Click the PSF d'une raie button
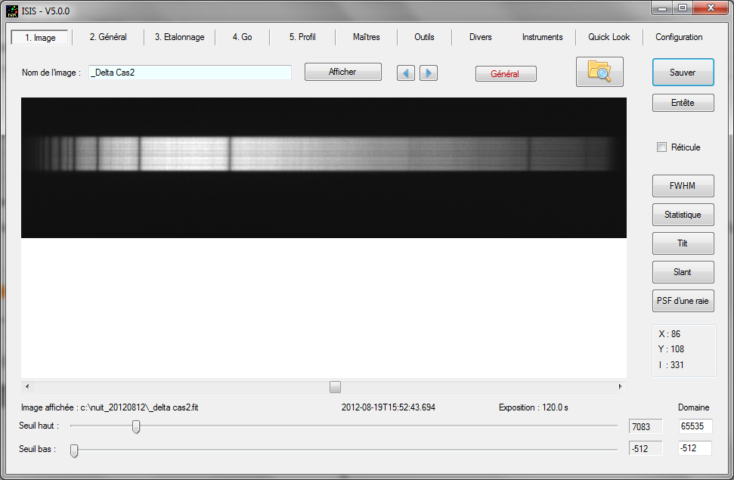The height and width of the screenshot is (480, 734). click(683, 301)
